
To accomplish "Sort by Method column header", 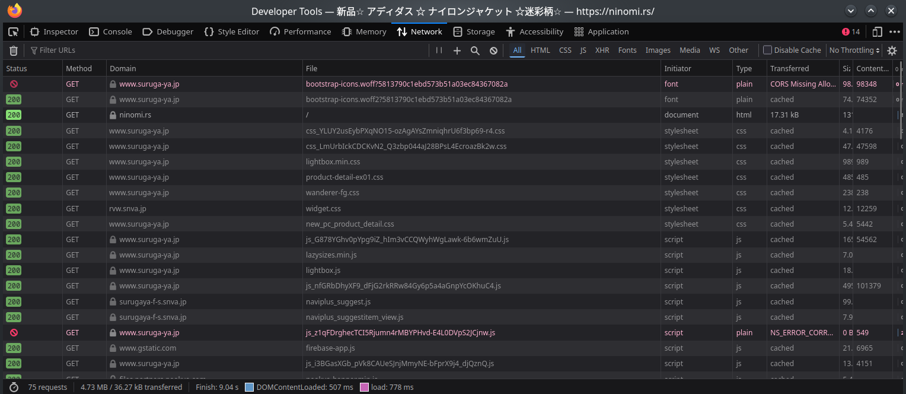I will (84, 69).
